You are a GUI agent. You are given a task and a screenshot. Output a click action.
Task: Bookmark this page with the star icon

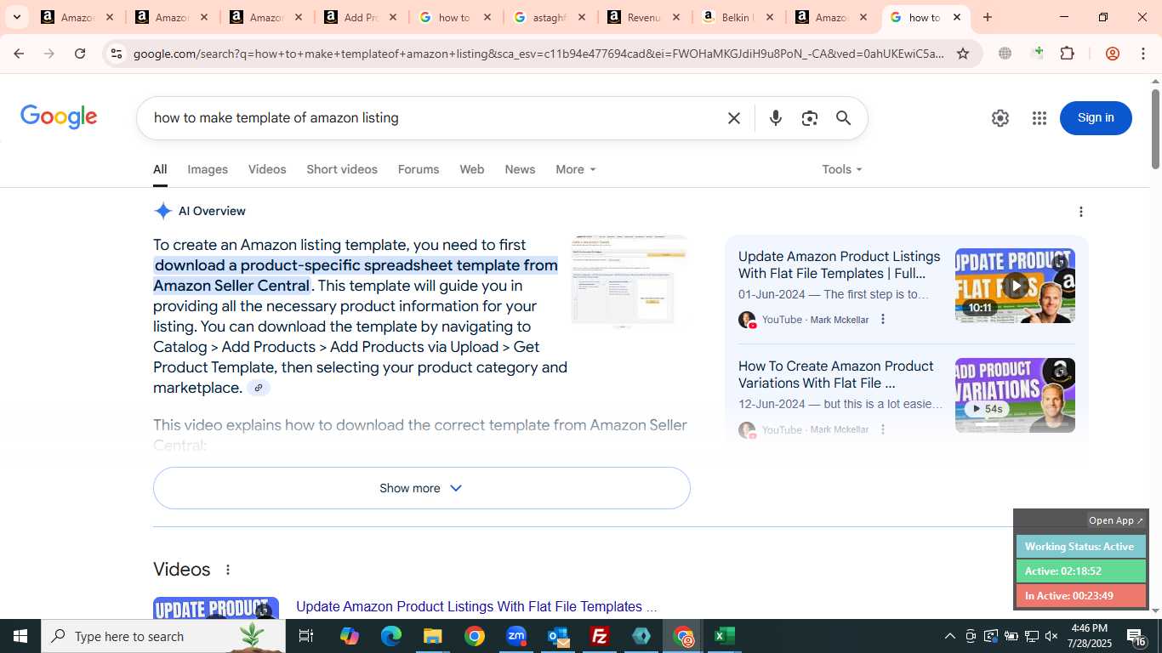click(x=963, y=54)
